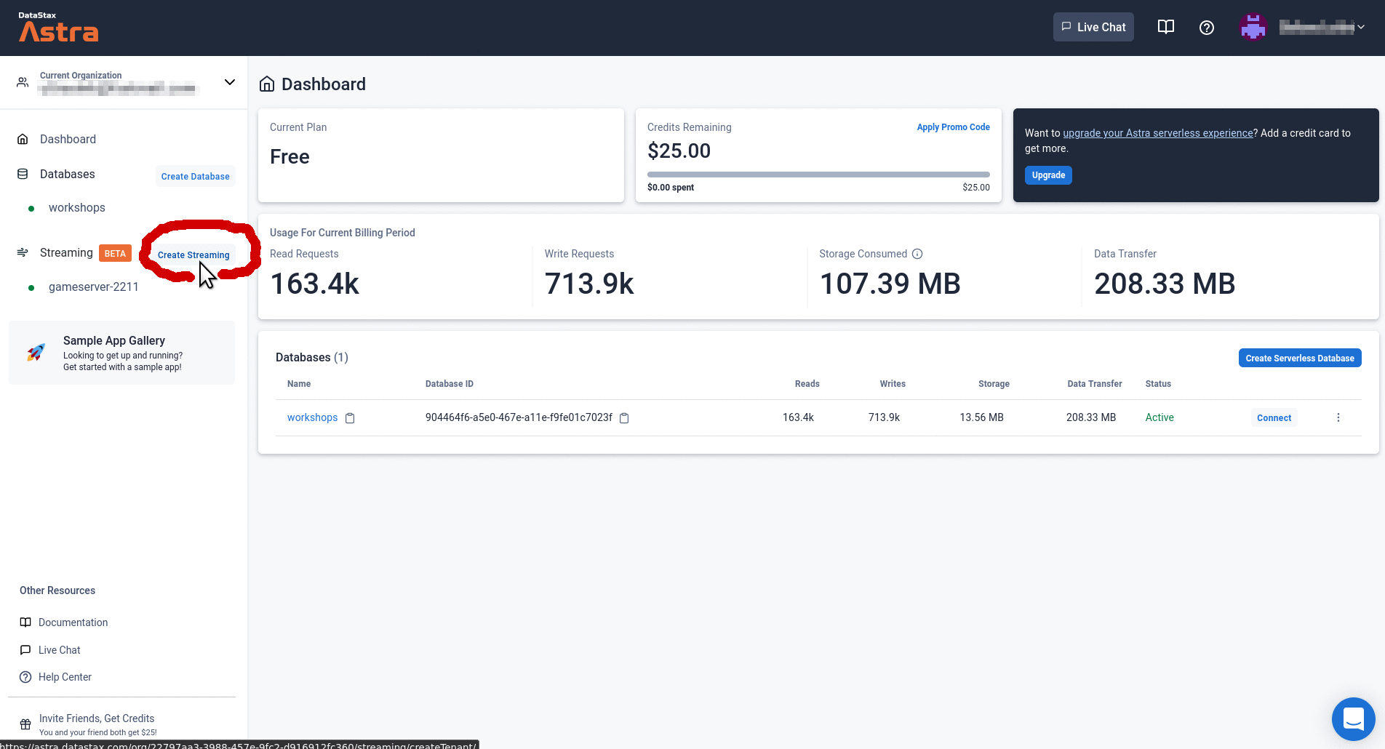
Task: Click Create Database button
Action: click(x=195, y=176)
